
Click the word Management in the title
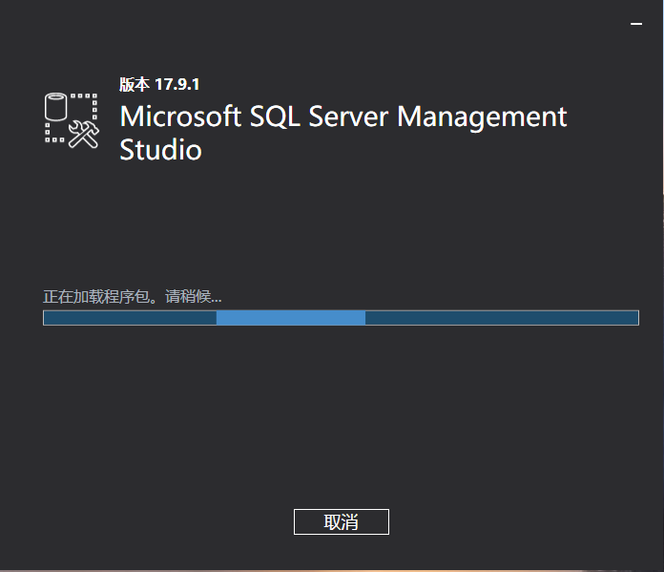482,117
